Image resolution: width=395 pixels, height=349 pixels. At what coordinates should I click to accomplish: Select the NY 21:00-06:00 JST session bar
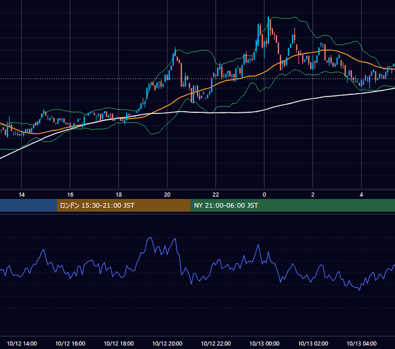coord(292,205)
